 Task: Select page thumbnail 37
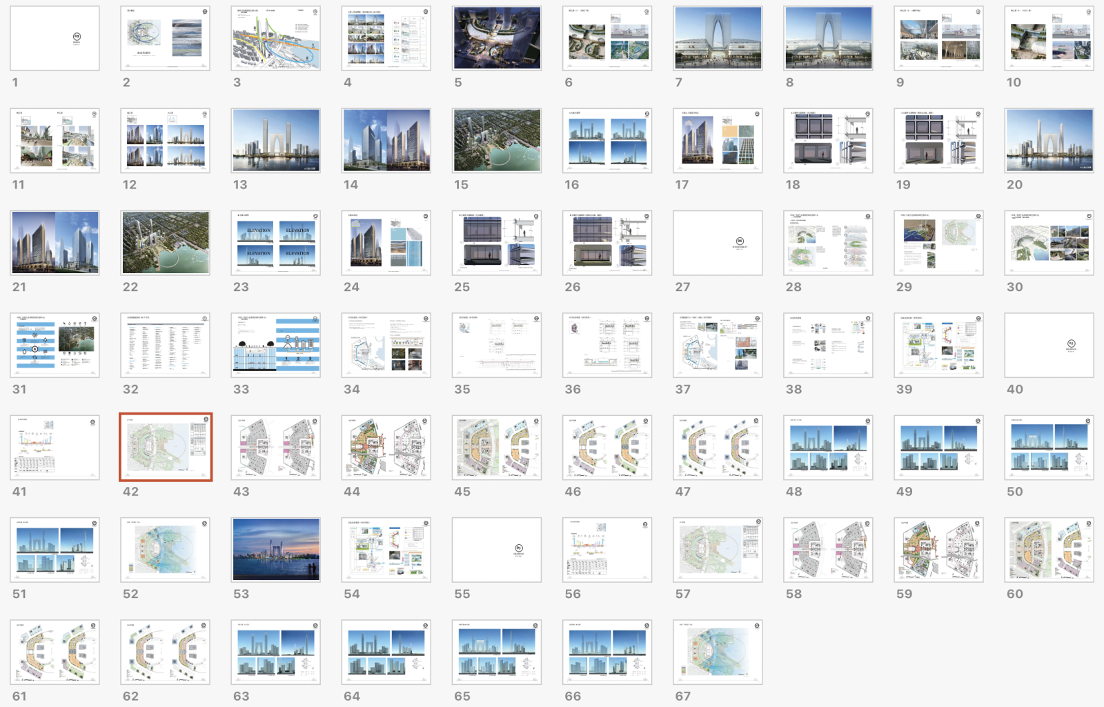click(718, 345)
